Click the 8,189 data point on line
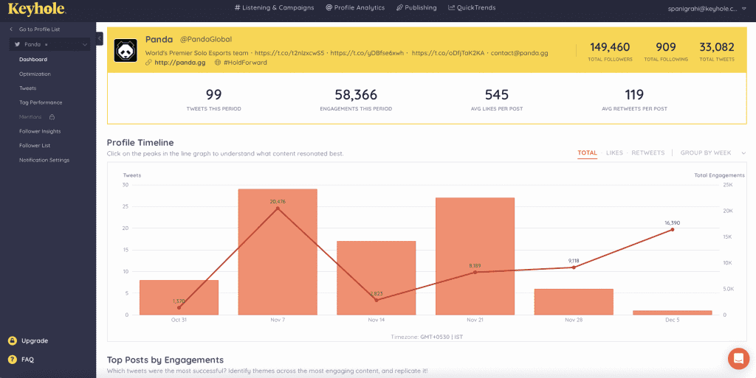The image size is (756, 378). [x=475, y=272]
